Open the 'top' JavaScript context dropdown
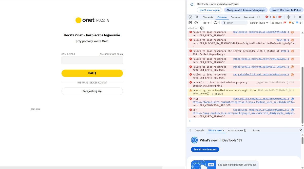The image size is (304, 169). [x=206, y=23]
